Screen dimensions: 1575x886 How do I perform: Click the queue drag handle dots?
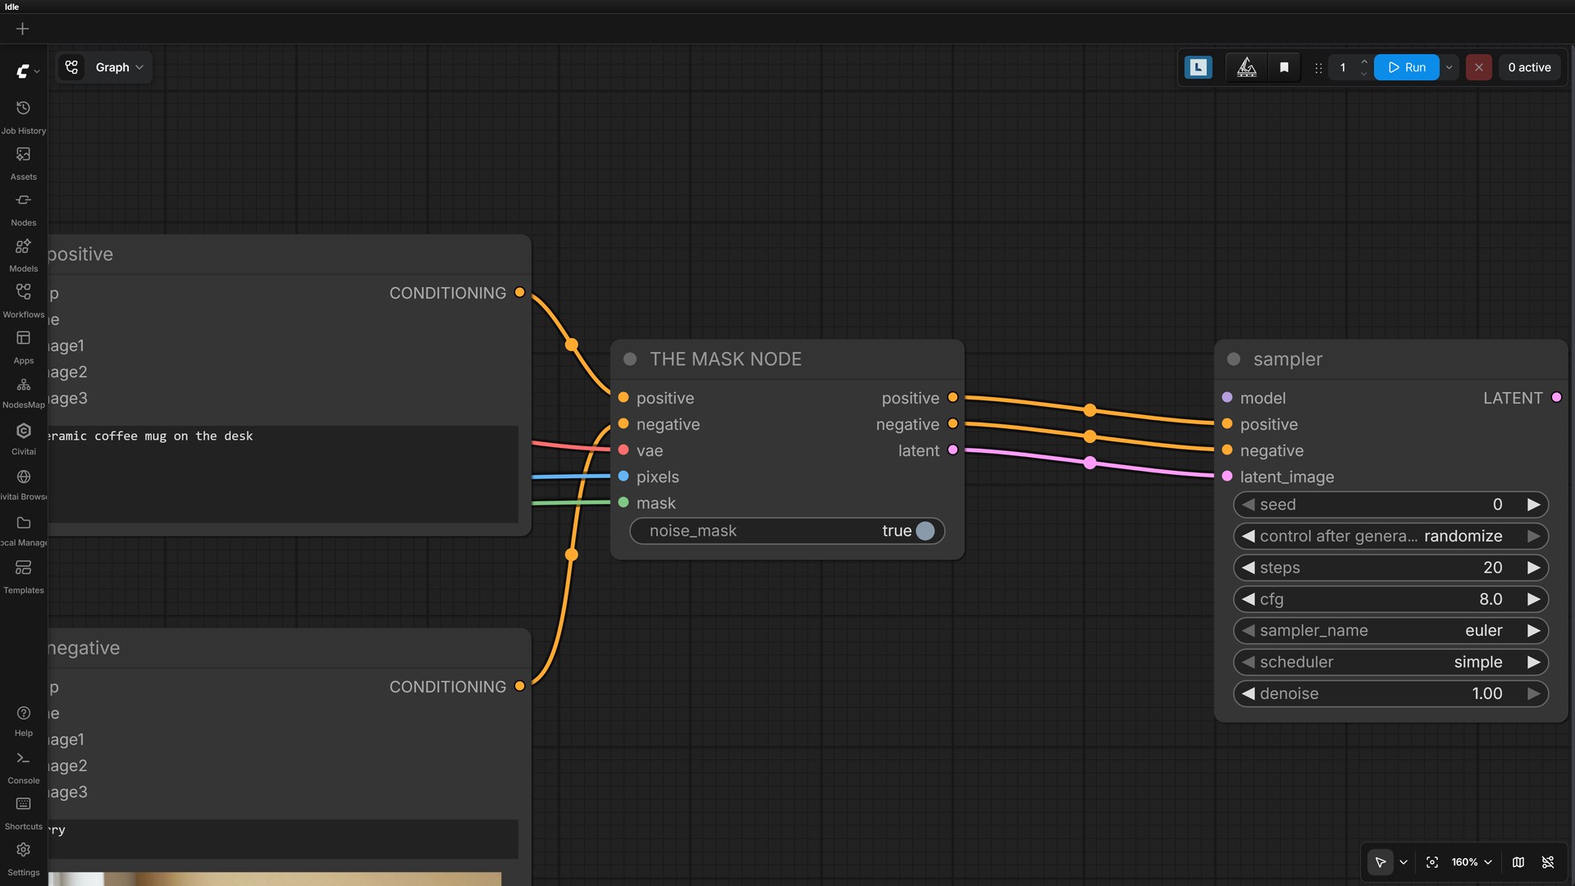pyautogui.click(x=1318, y=68)
